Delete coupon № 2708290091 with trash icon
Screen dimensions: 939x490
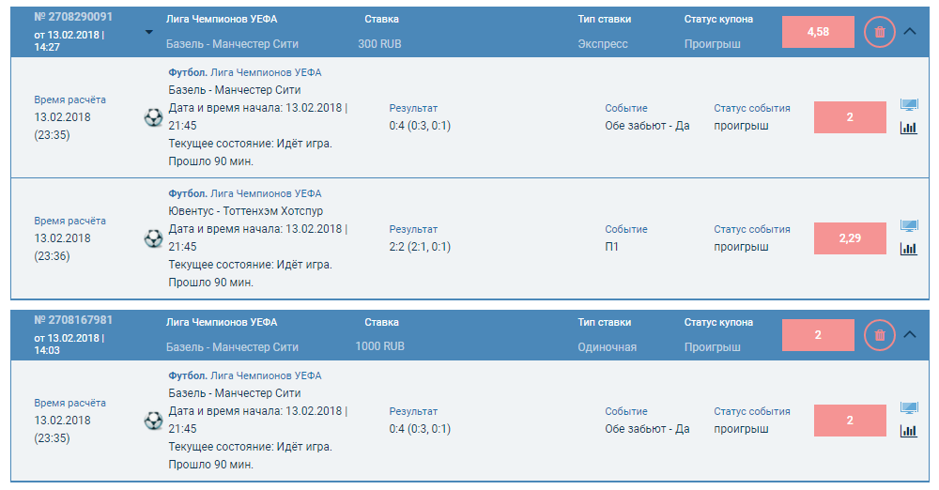tap(879, 32)
